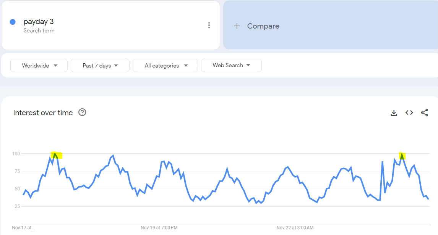The width and height of the screenshot is (438, 235).
Task: Open the three-dot menu for payday 3
Action: tap(209, 25)
